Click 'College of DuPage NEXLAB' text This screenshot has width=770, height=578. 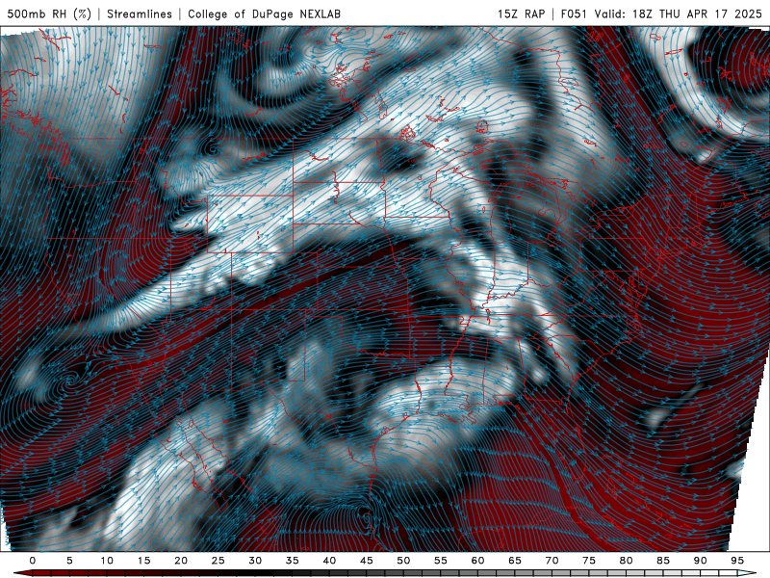[264, 13]
